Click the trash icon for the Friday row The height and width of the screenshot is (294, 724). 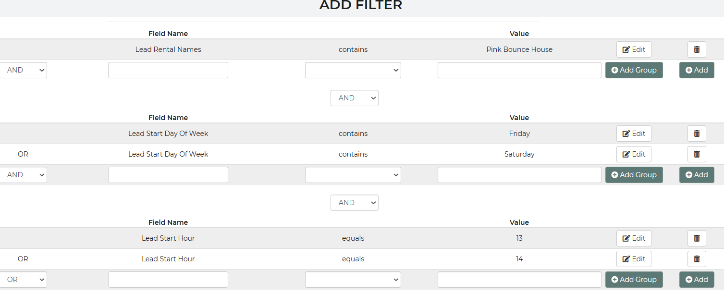click(697, 134)
